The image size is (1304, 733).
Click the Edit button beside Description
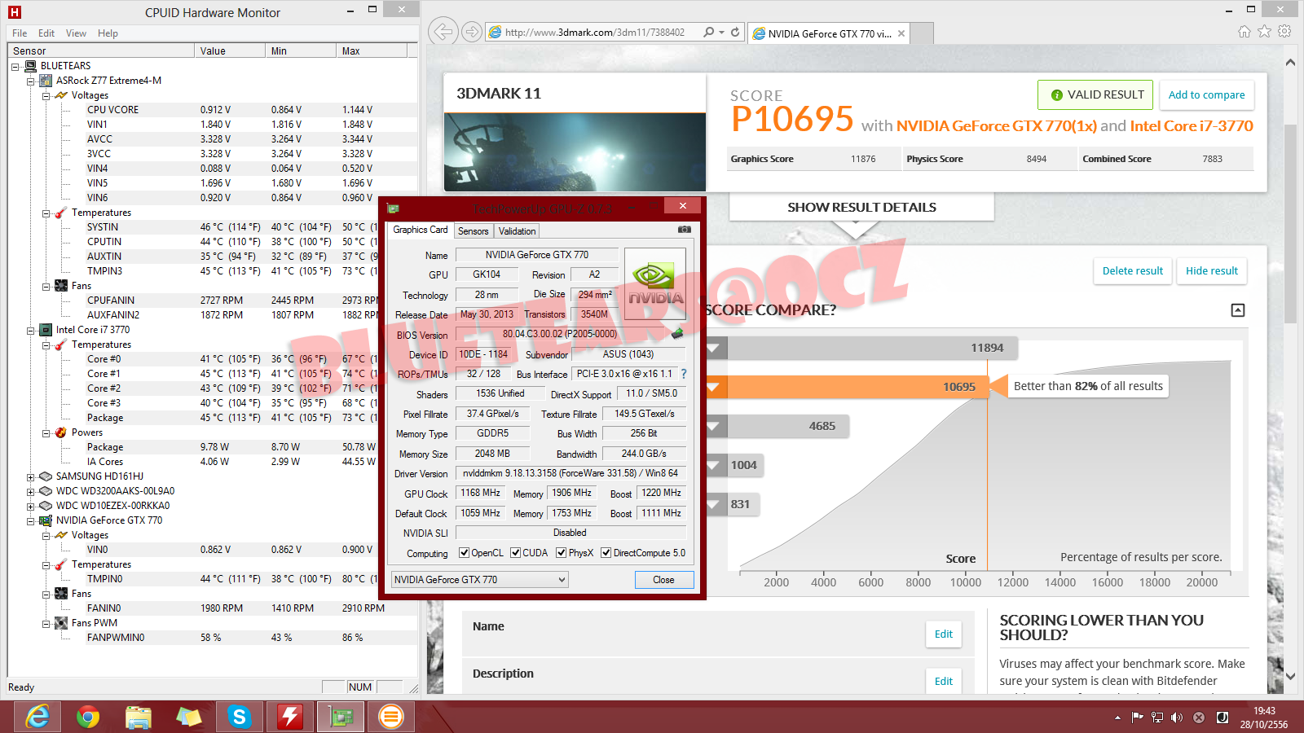pos(944,682)
